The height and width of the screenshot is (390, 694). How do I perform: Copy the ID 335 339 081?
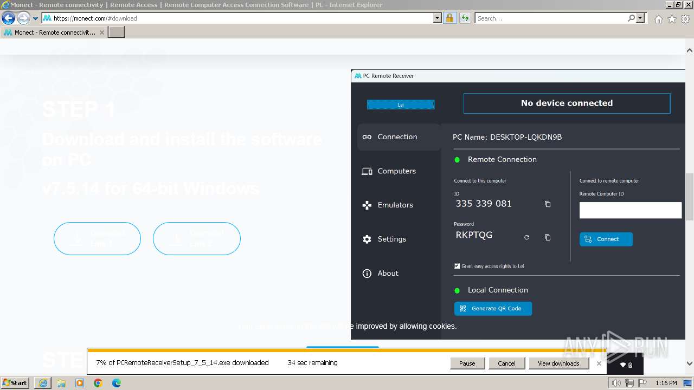click(548, 204)
